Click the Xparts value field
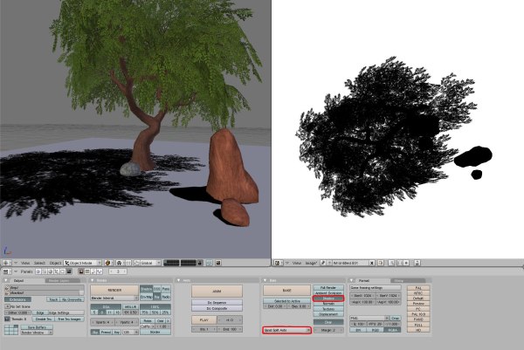 [102, 322]
